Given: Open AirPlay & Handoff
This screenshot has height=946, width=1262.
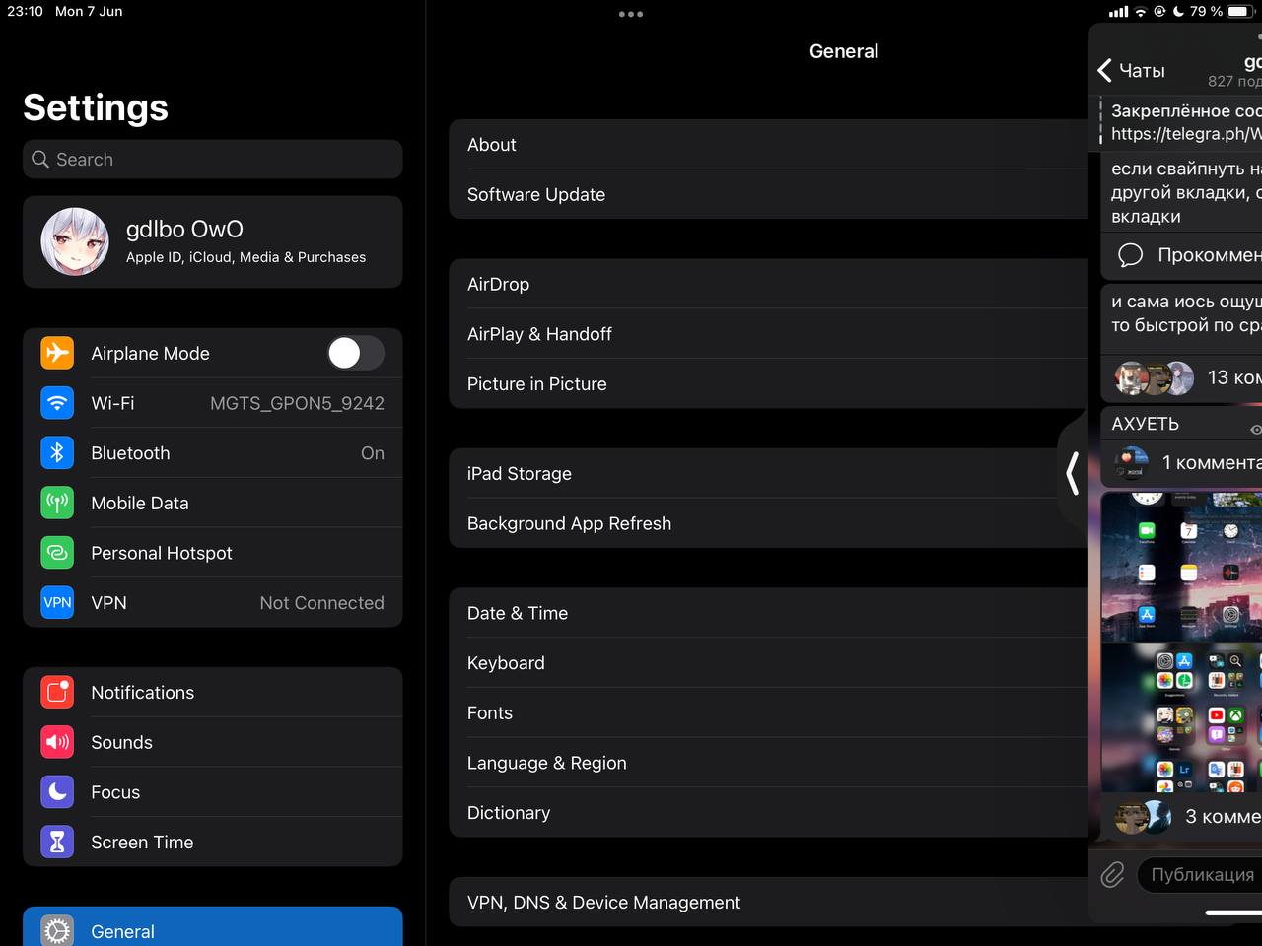Looking at the screenshot, I should click(x=769, y=334).
